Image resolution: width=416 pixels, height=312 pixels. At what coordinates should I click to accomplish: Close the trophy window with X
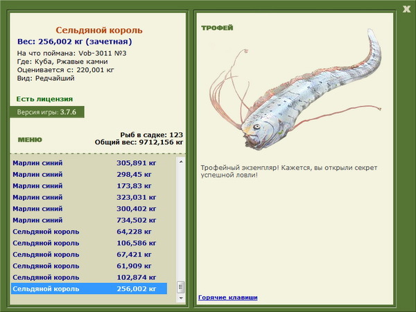[x=406, y=9]
